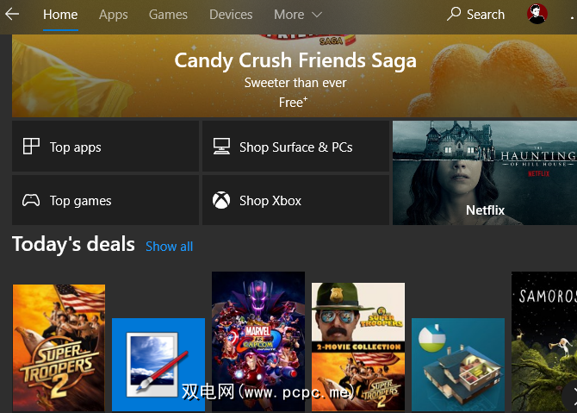Image resolution: width=577 pixels, height=413 pixels.
Task: Select the Samorost game thumbnail
Action: coord(543,341)
